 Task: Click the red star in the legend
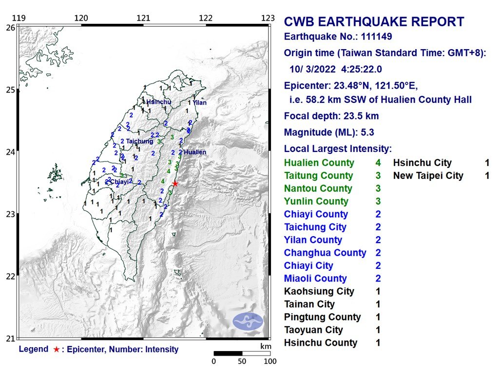click(x=57, y=350)
